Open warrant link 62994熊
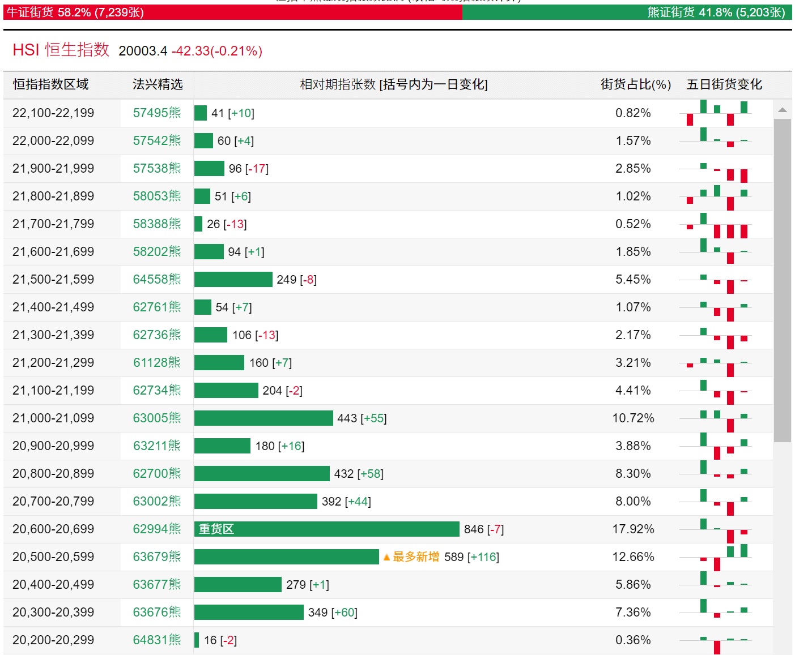Image resolution: width=795 pixels, height=655 pixels. (x=157, y=529)
